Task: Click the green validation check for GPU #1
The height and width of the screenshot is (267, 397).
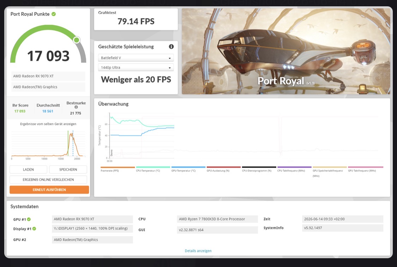Action: tap(29, 219)
